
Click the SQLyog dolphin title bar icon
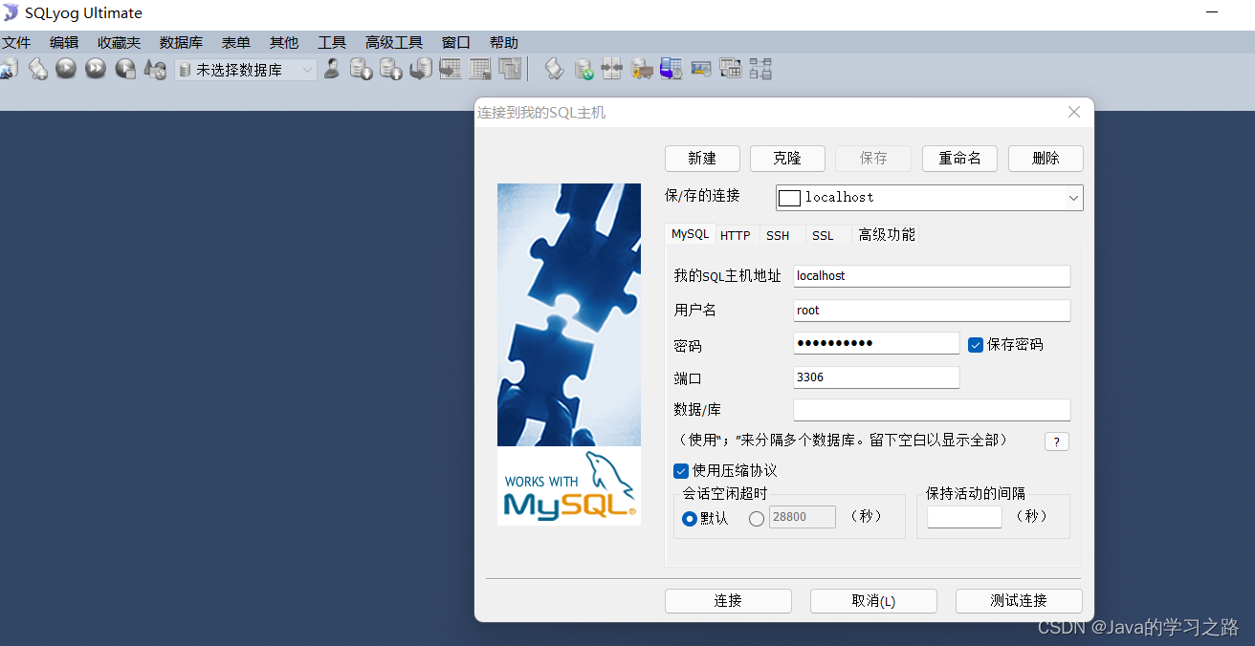point(11,12)
